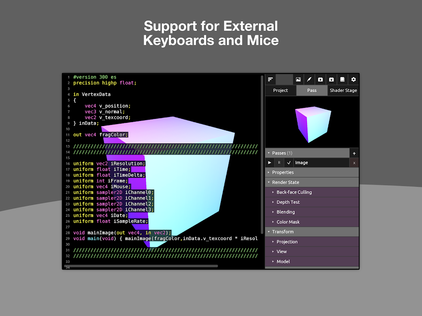Click 'uniform sampler2D iChannel3;' line
This screenshot has width=422, height=316.
[113, 210]
